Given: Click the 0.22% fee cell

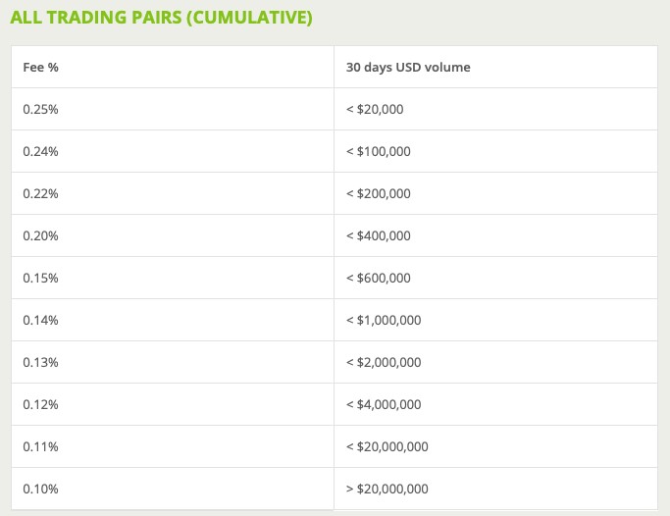Looking at the screenshot, I should (x=173, y=193).
